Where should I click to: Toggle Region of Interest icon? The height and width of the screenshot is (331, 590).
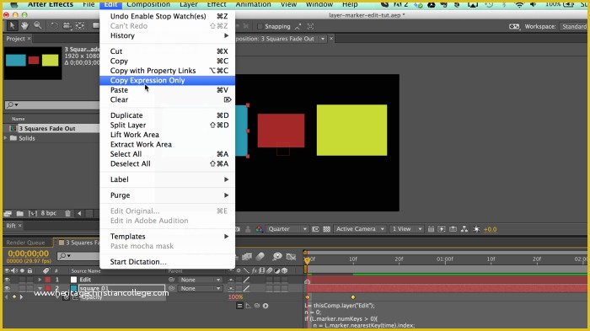[x=315, y=229]
